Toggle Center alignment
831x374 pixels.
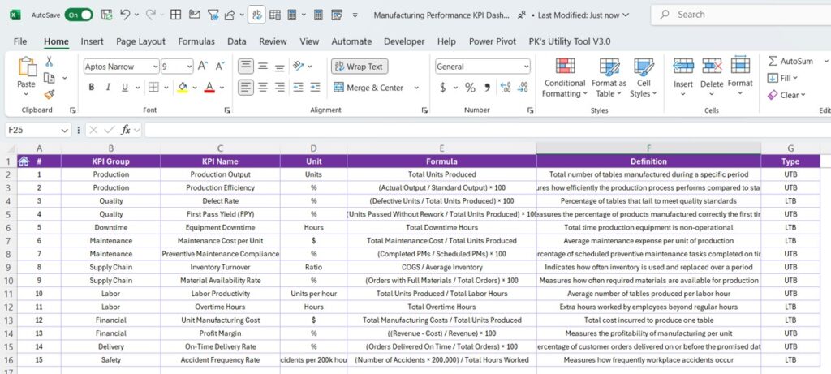tap(263, 88)
